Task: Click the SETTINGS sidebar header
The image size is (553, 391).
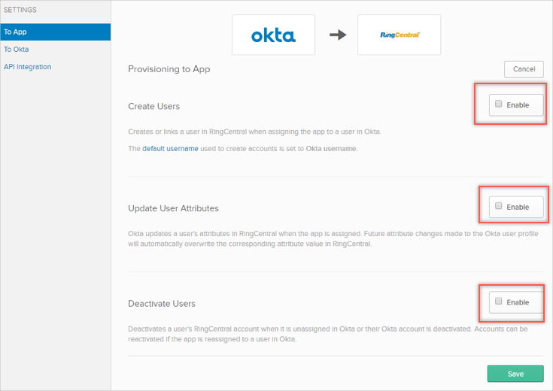Action: click(20, 10)
